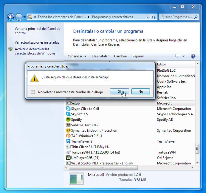Confirm uninstall by clicking Sí
Screen dimensions: 206x193
tap(119, 92)
